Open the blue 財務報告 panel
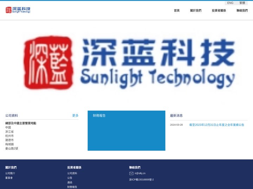The width and height of the screenshot is (253, 189). (126, 131)
